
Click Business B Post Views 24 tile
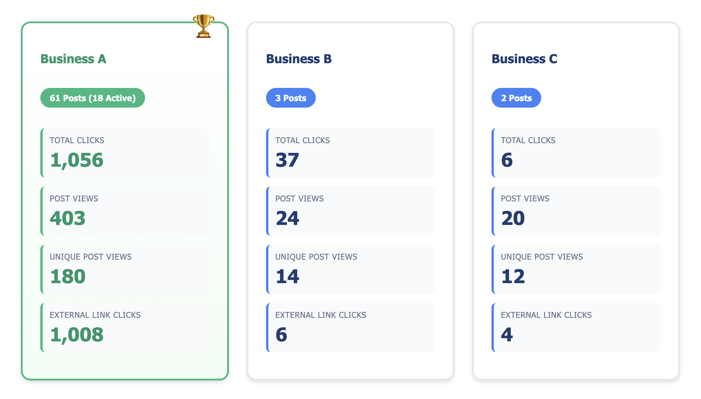(x=350, y=211)
